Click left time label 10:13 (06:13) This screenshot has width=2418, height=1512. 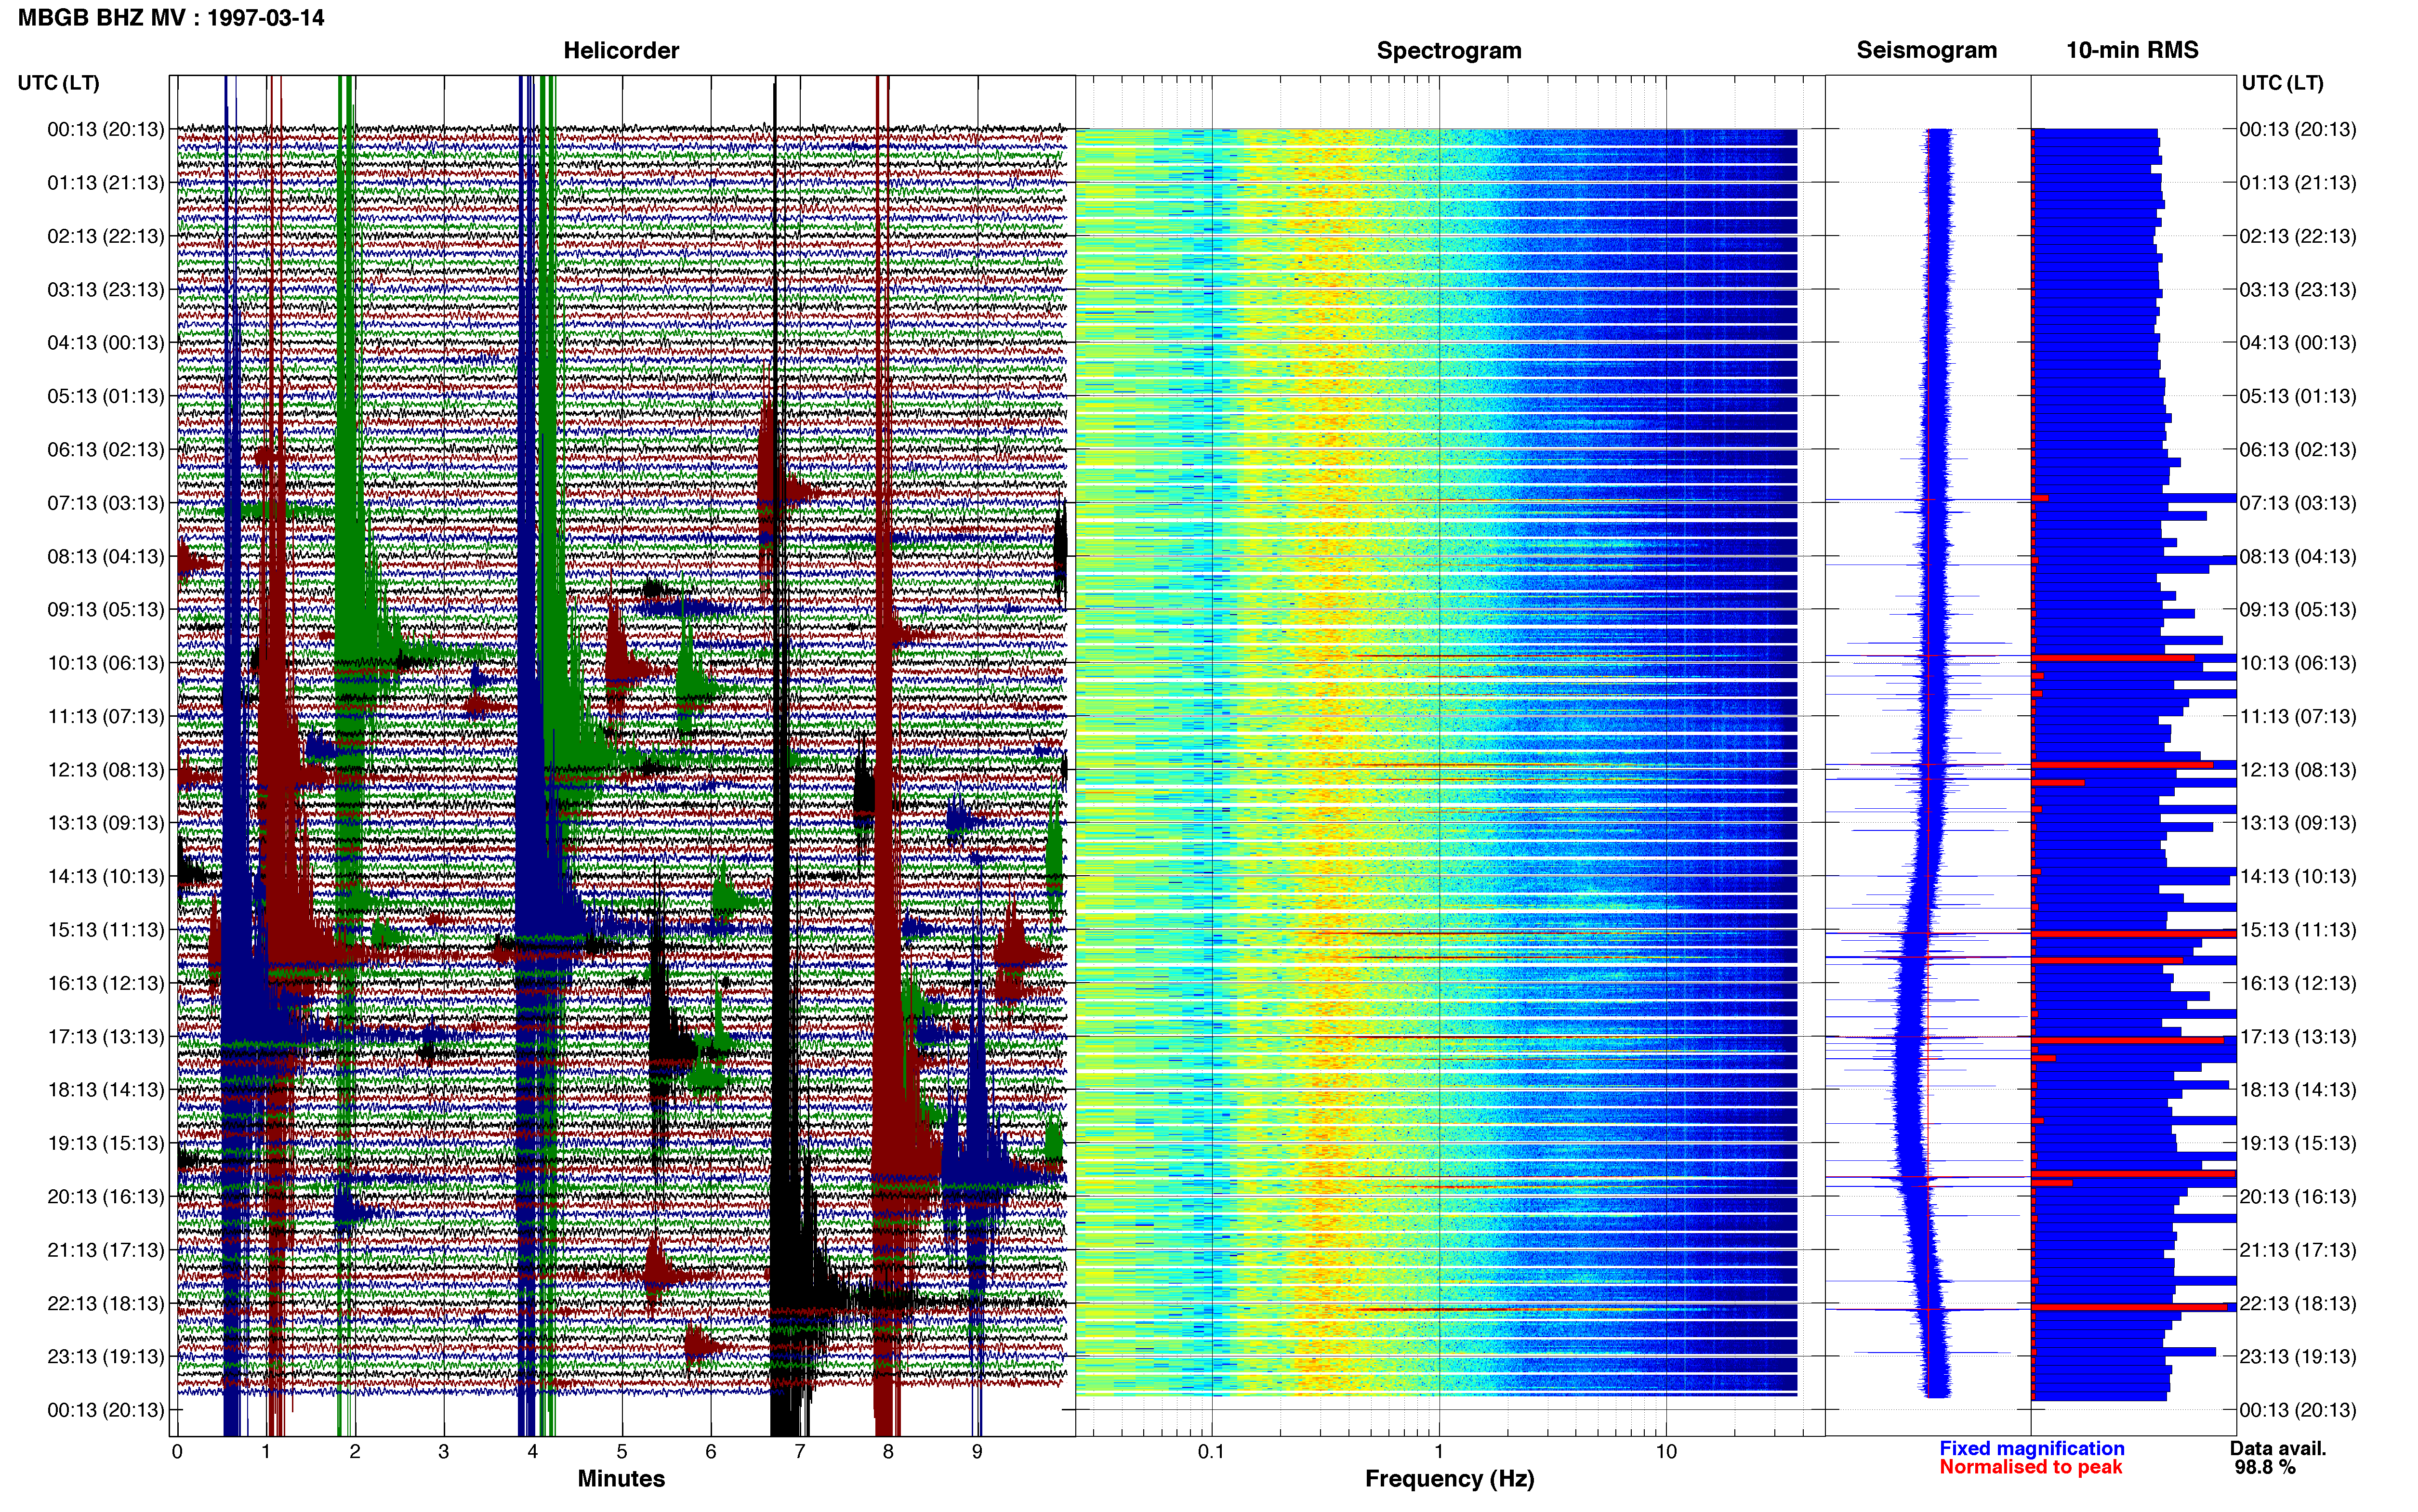pos(106,663)
